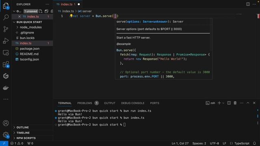Split the editor right
Image resolution: width=260 pixels, height=146 pixels.
click(x=248, y=4)
